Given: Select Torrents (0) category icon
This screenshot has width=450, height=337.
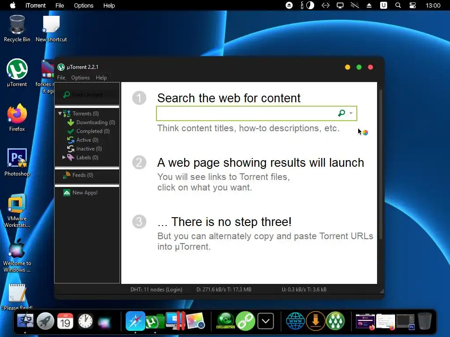Looking at the screenshot, I should [x=67, y=114].
